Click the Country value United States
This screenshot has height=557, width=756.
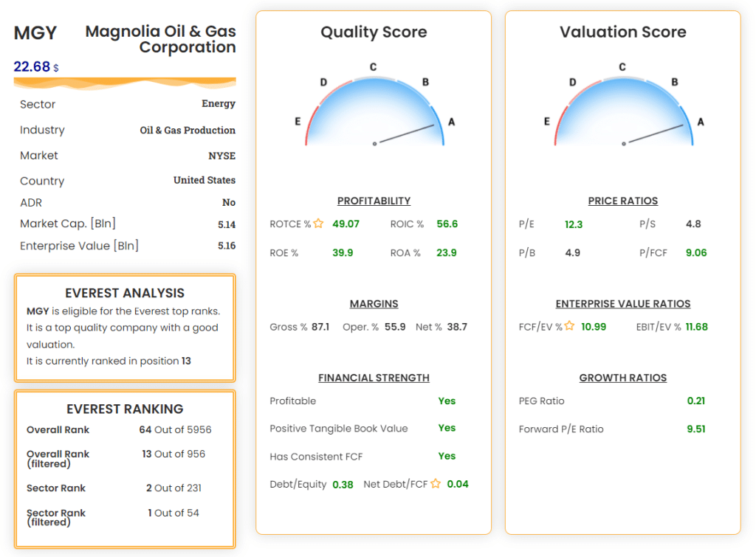205,180
